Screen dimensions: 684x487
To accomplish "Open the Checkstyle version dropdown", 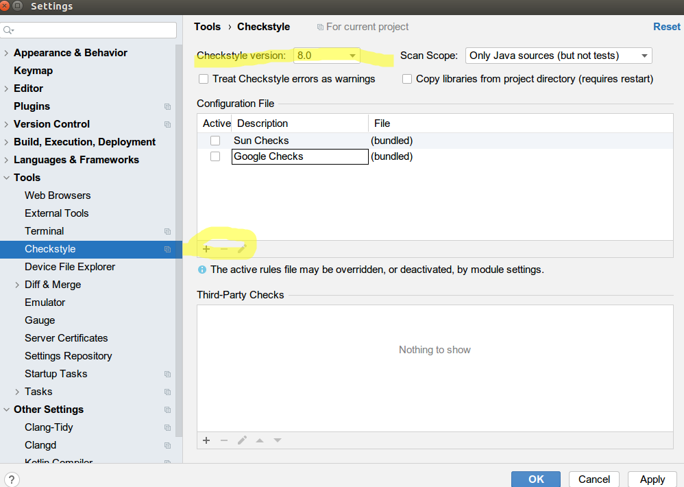I will pos(354,55).
